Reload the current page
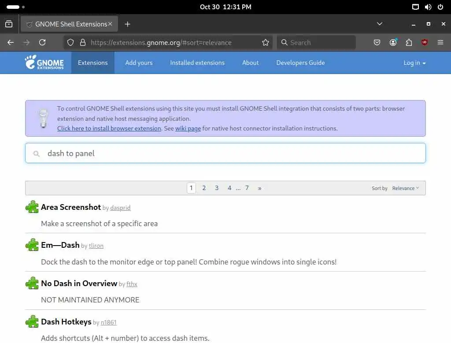This screenshot has height=343, width=451. 42,43
